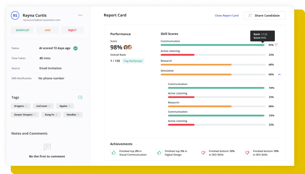Click the nested Research score bar
Screen dimensions: 305x174
(217, 106)
